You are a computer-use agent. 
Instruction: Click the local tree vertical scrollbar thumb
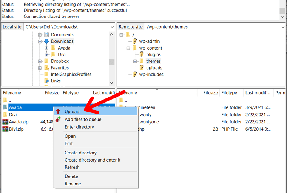[x=111, y=62]
